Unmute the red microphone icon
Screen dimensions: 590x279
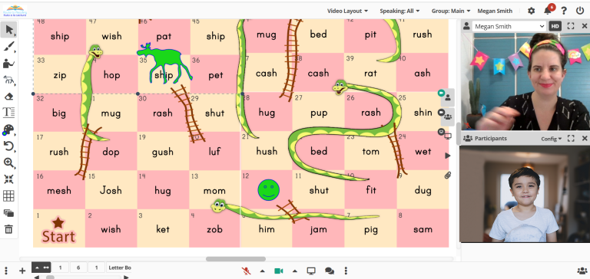(x=247, y=271)
